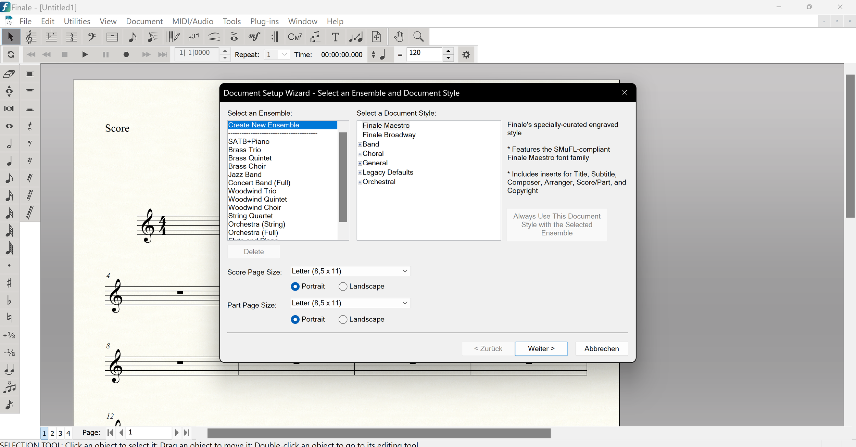Open the Plug-ins menu

(264, 21)
